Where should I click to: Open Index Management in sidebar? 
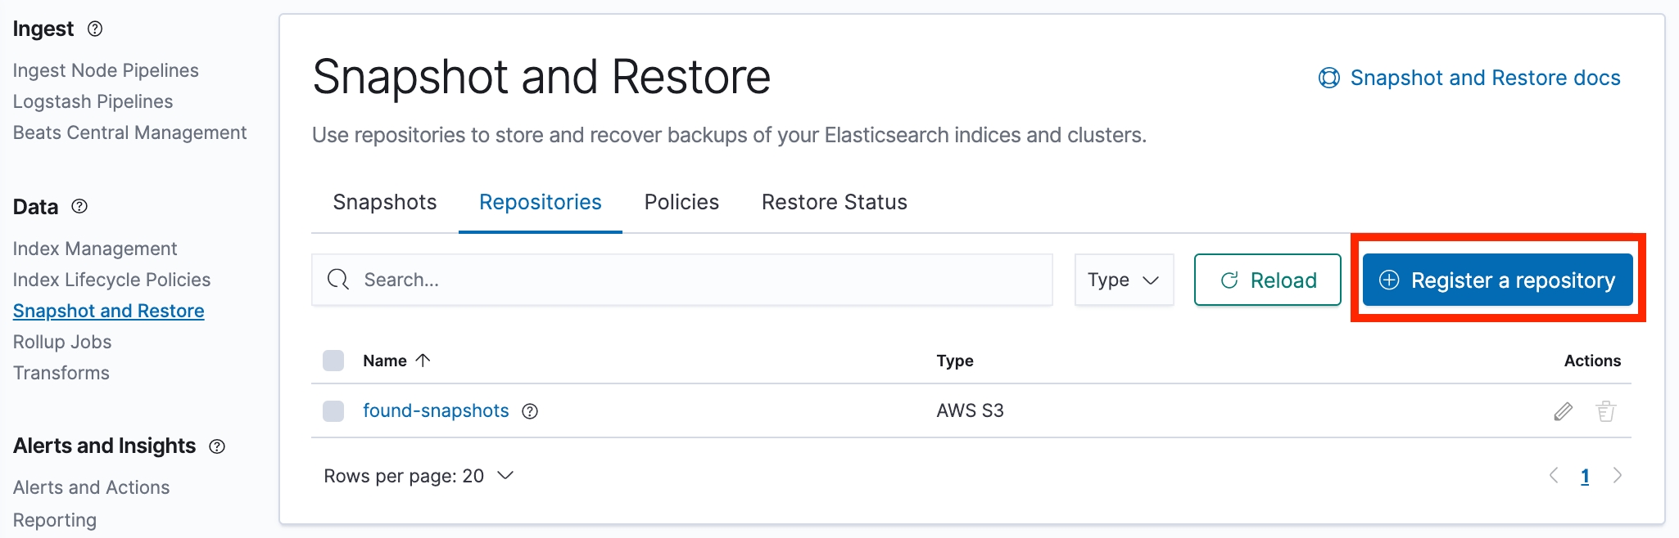point(95,249)
